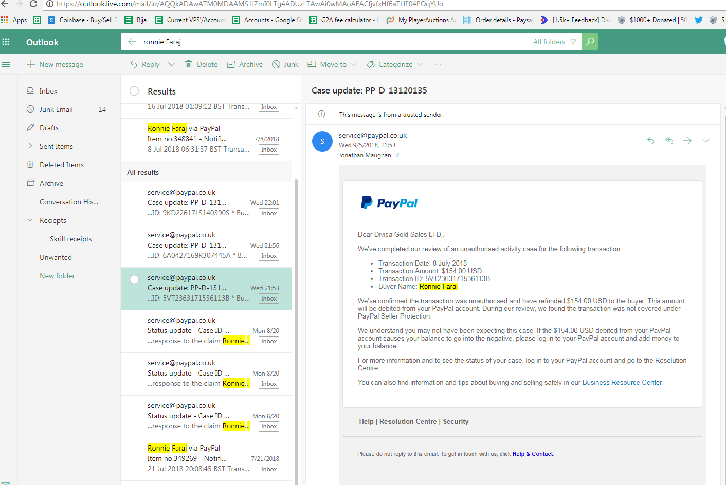Screen dimensions: 726x485
Task: Click back arrow in search box
Action: 132,42
